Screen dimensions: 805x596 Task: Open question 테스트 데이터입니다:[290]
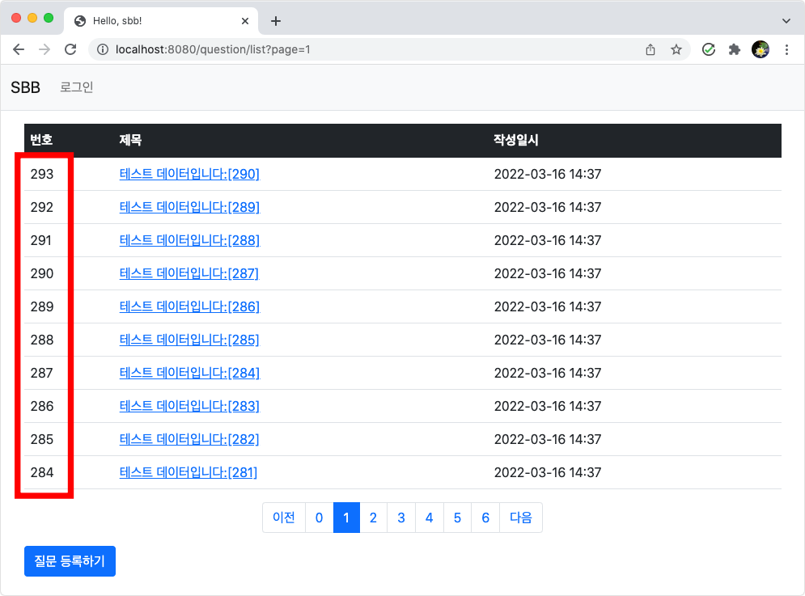[x=189, y=174]
